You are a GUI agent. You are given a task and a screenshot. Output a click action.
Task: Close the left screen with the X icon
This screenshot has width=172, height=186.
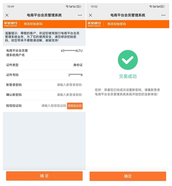click(7, 15)
